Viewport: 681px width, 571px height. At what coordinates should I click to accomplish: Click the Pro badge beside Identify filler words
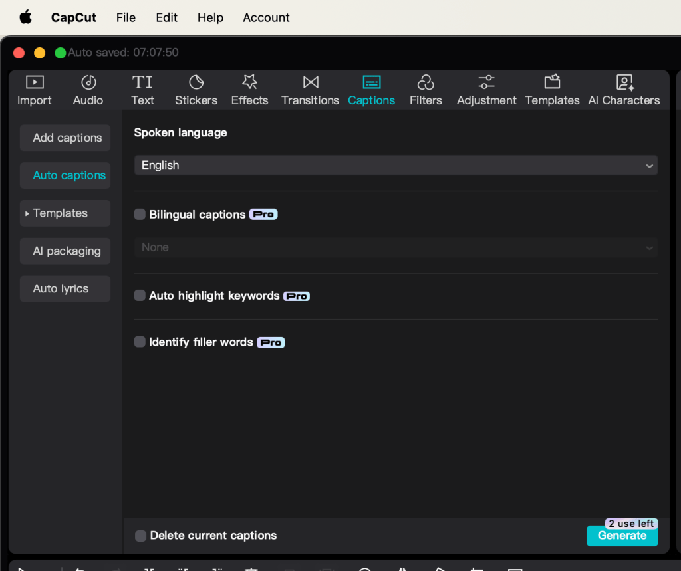[271, 342]
